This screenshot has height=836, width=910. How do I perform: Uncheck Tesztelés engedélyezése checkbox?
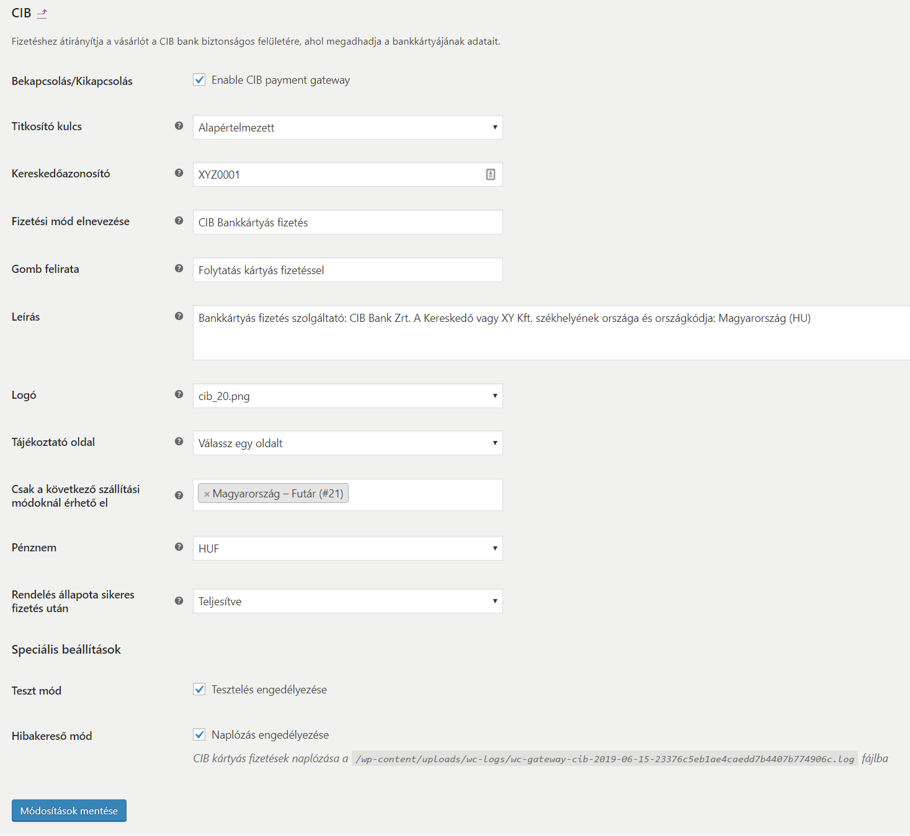click(x=199, y=690)
